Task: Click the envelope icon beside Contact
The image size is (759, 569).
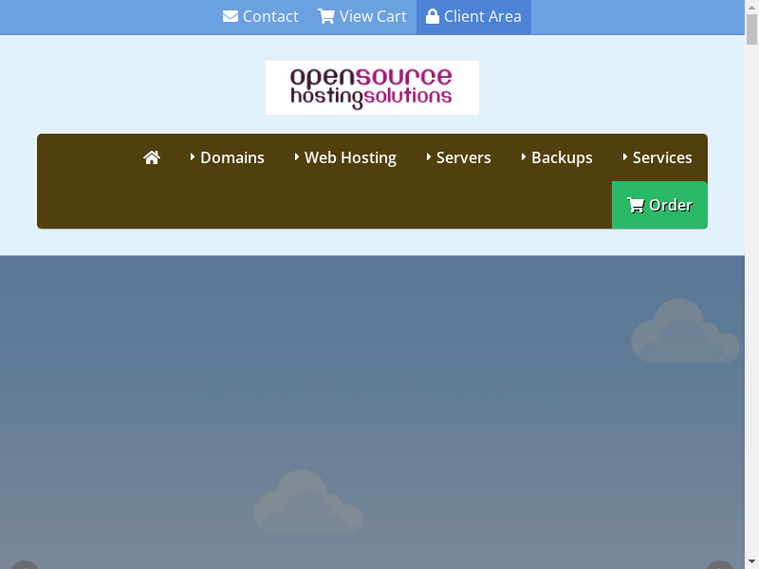Action: coord(231,17)
